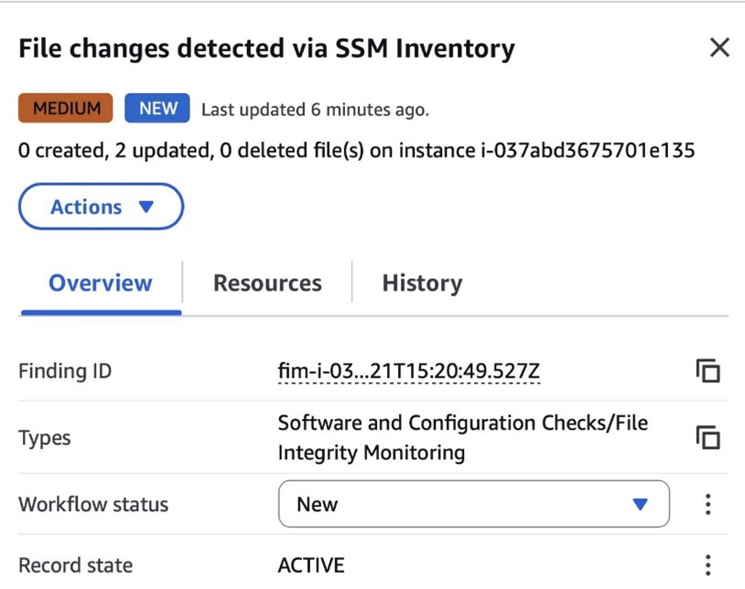745x589 pixels.
Task: Open the Actions menu
Action: coord(101,207)
